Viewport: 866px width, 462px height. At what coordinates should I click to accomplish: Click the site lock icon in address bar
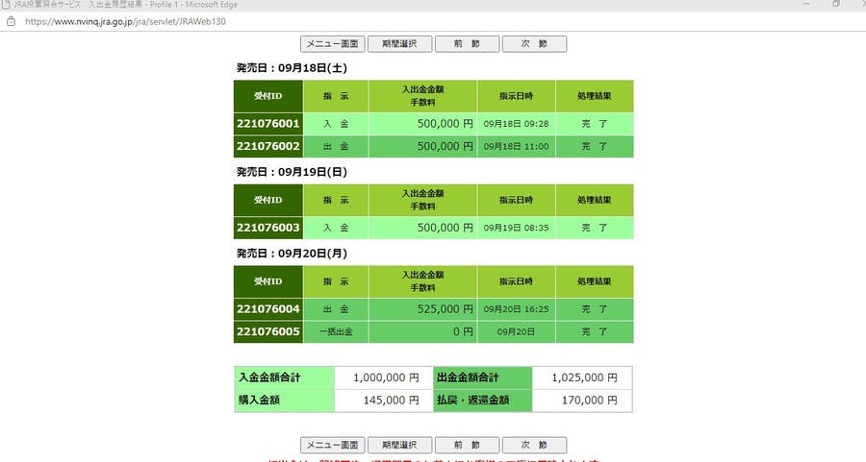click(x=11, y=20)
